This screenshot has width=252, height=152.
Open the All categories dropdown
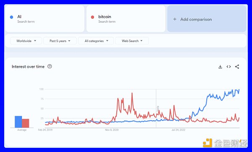tap(96, 41)
